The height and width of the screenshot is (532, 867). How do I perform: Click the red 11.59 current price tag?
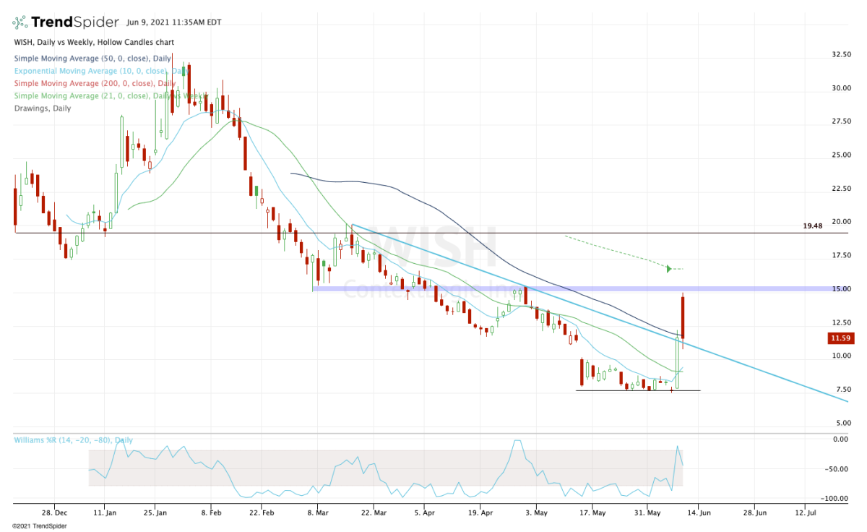pos(842,338)
